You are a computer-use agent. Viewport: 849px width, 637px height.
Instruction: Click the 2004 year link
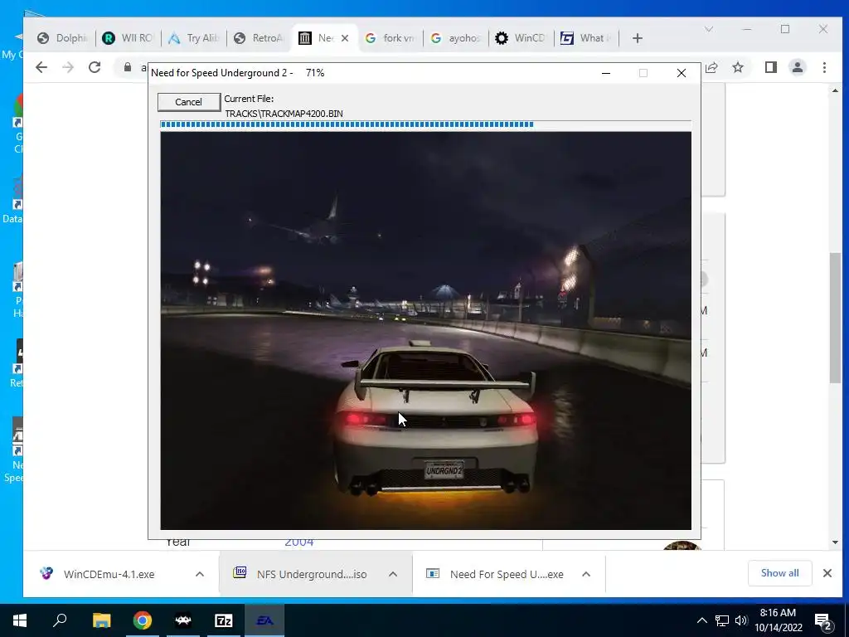coord(298,542)
